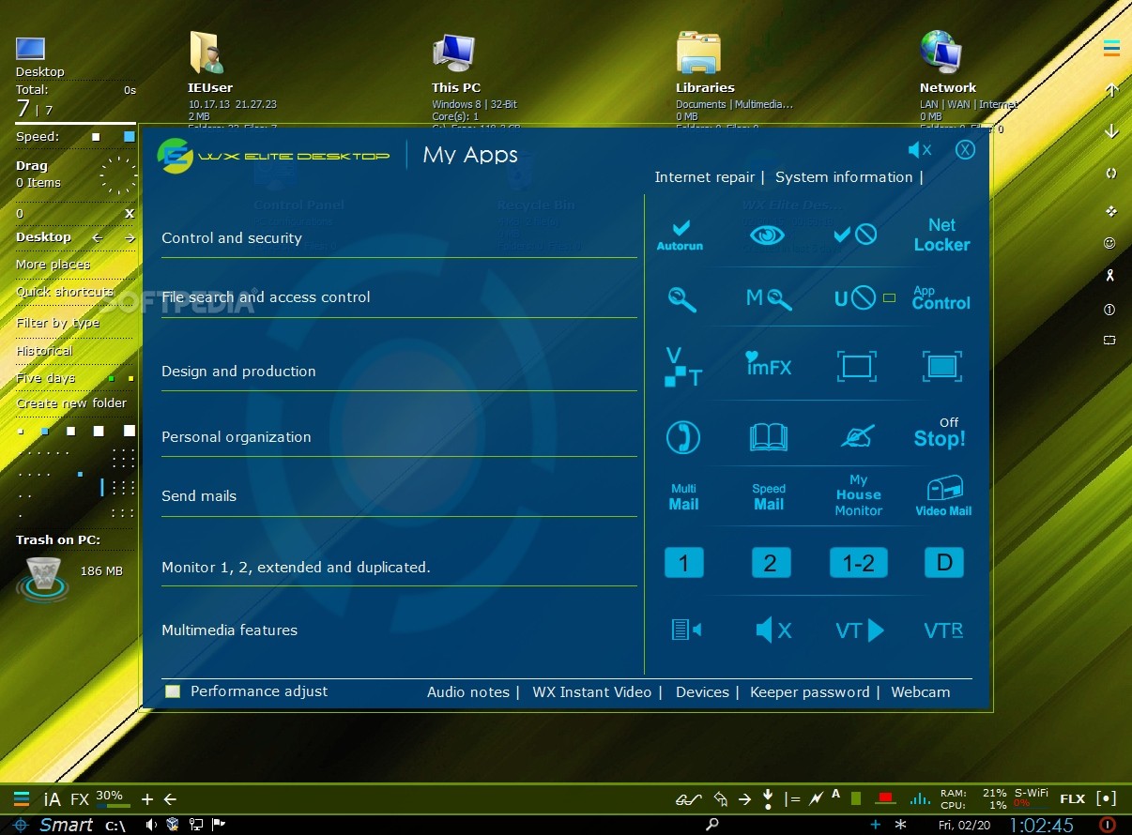1132x835 pixels.
Task: Choose duplicated D monitor mode
Action: 944,563
